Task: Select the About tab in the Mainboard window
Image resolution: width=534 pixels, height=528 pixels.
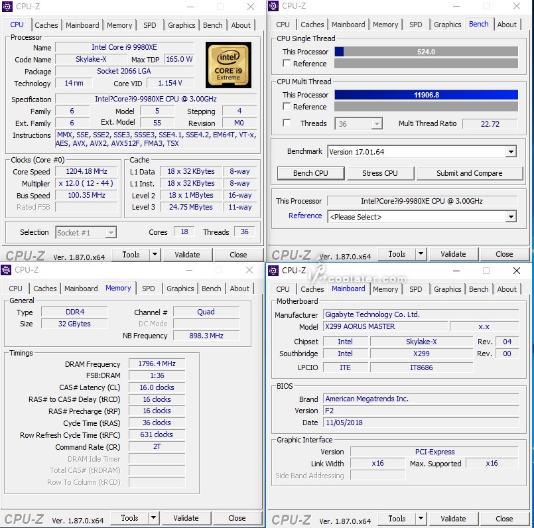Action: coord(507,289)
